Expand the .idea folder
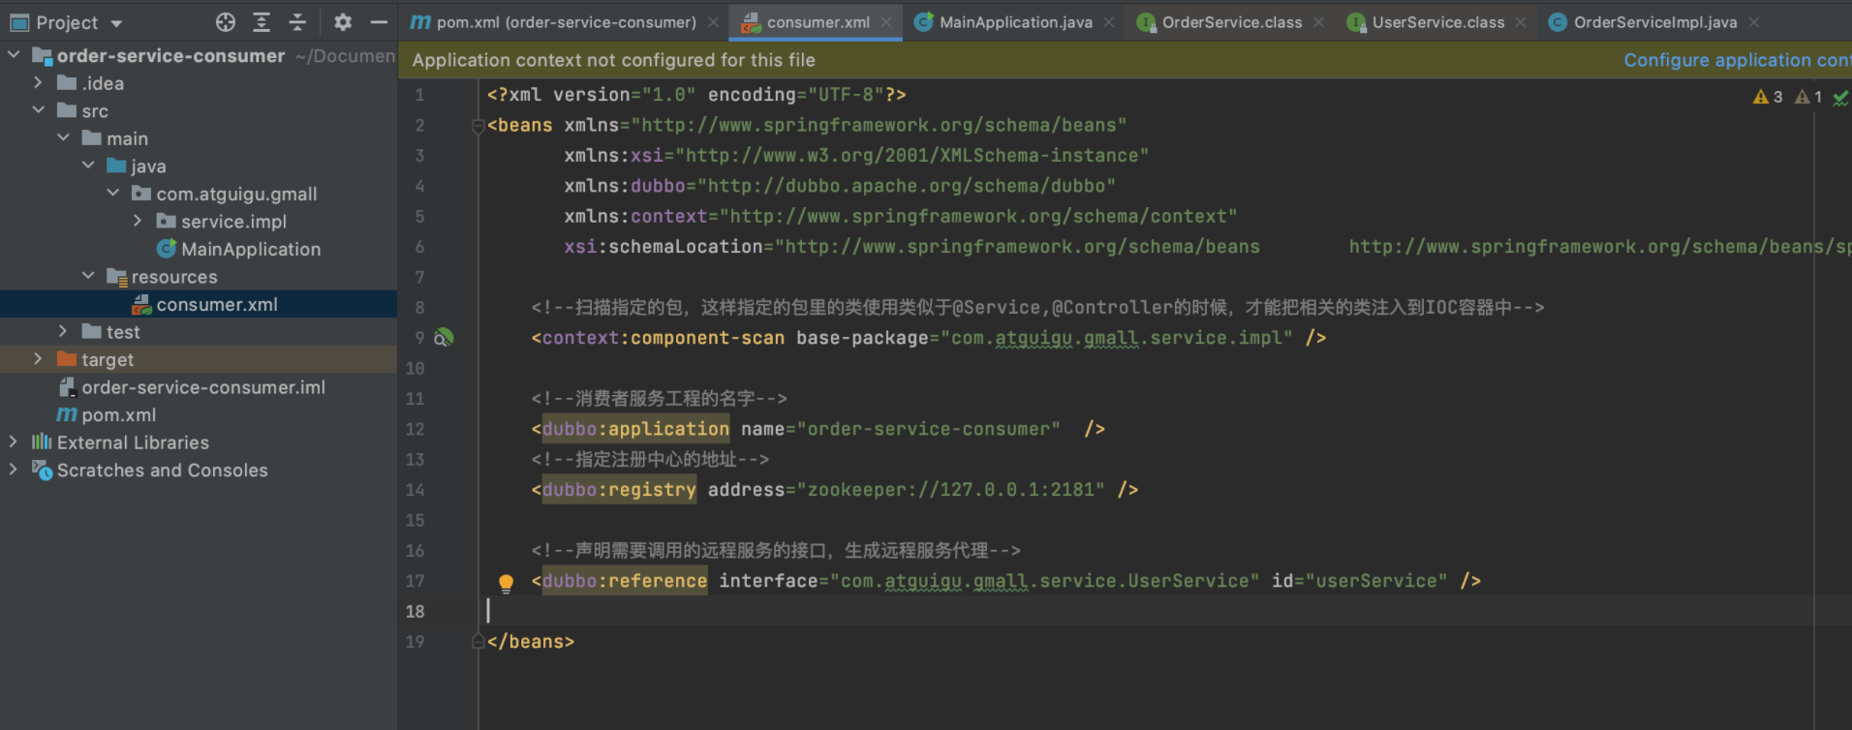This screenshot has height=730, width=1852. [38, 83]
